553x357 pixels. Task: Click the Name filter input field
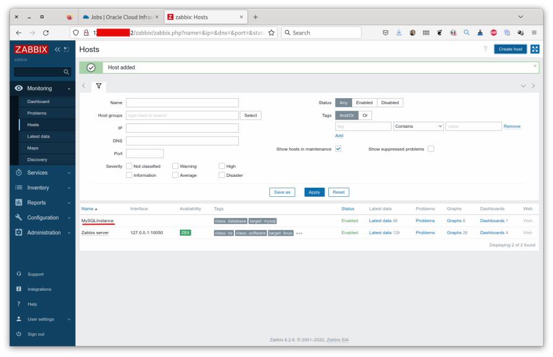coord(183,103)
